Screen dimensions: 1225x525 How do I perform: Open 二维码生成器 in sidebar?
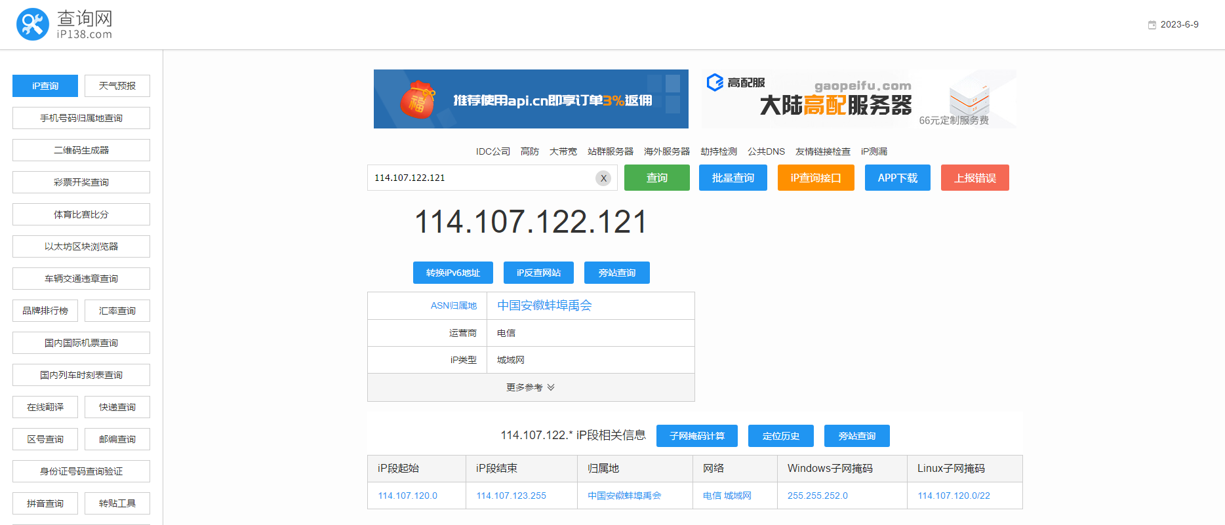pyautogui.click(x=81, y=150)
